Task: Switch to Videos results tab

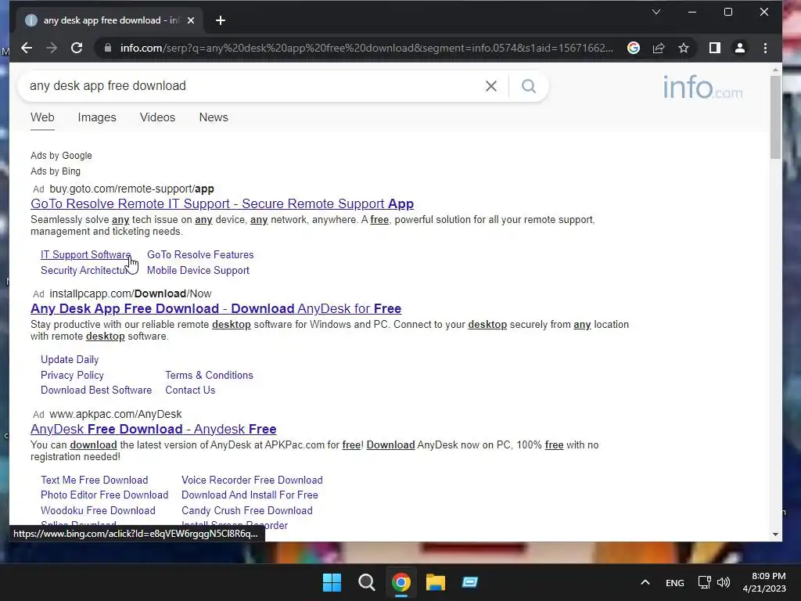Action: coord(157,117)
